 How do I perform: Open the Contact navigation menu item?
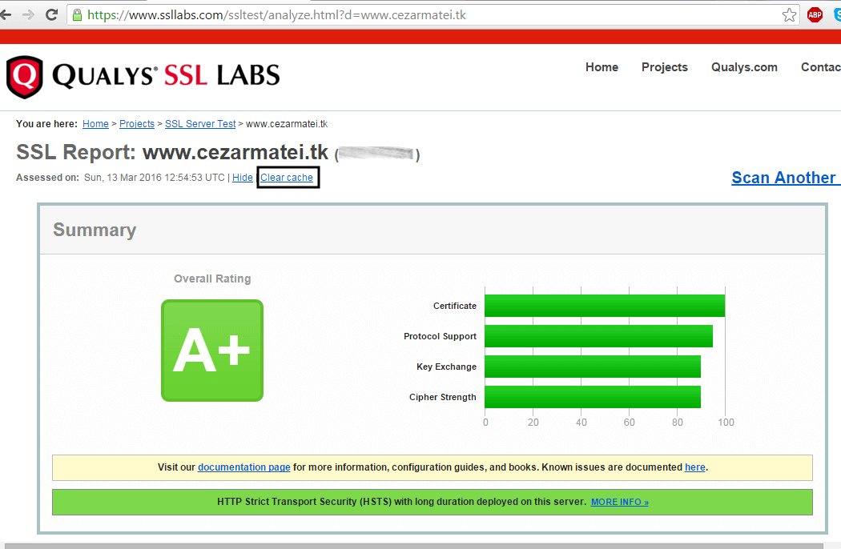click(821, 67)
